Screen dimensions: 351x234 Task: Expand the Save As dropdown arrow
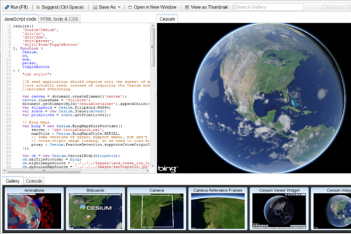(x=119, y=7)
